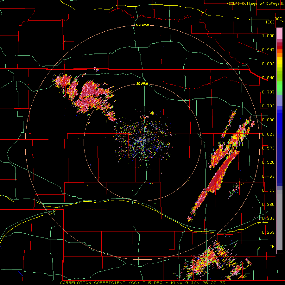
Task: Click the 0.893 scale value
Action: pos(268,64)
